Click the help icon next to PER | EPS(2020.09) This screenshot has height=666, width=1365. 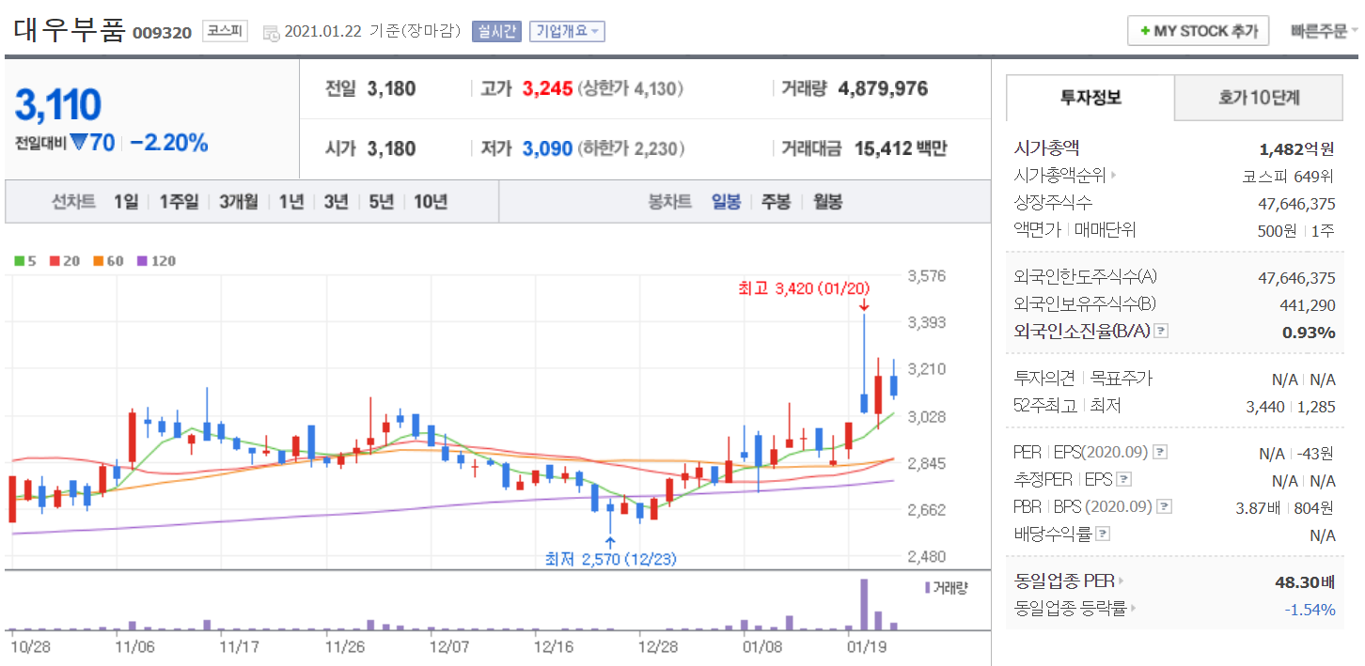click(1160, 453)
